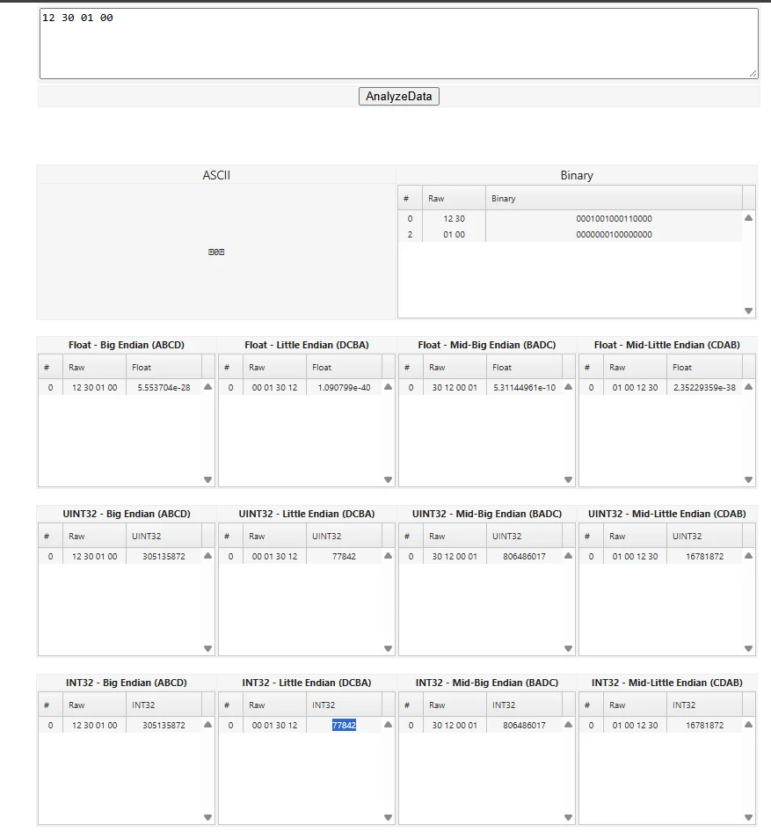This screenshot has width=771, height=833.
Task: Select Raw header in Float Mid-Little Endian table
Action: pos(635,367)
